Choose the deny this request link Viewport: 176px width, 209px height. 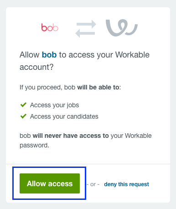pos(126,184)
